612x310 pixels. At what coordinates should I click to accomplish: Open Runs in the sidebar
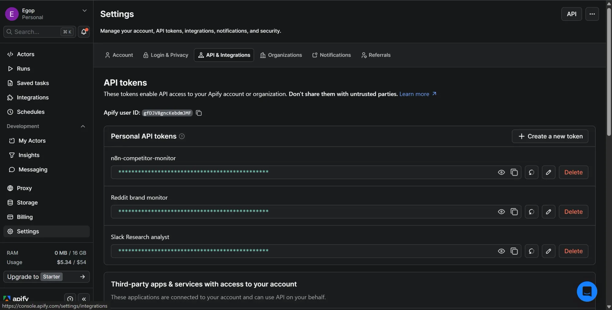47,69
